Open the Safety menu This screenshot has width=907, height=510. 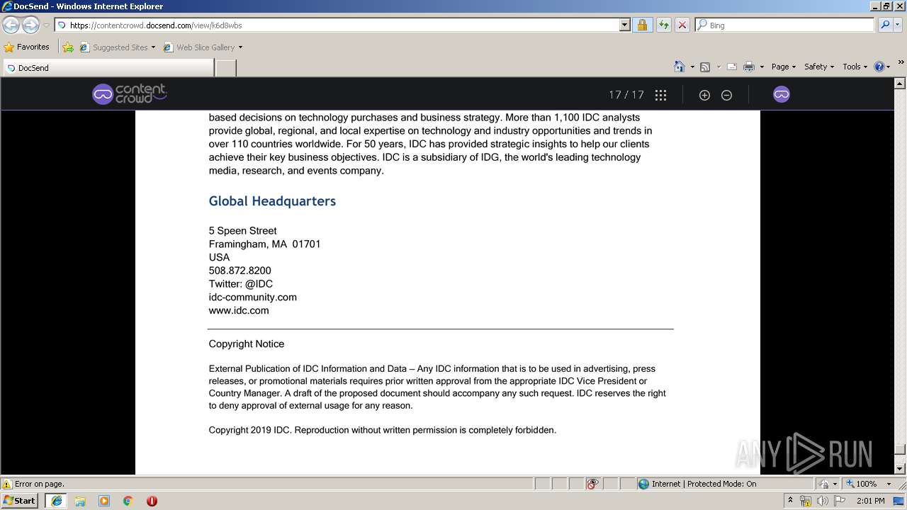818,67
